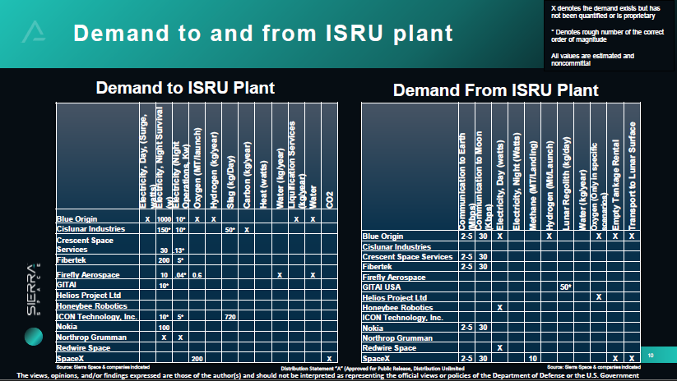This screenshot has width=677, height=381.
Task: Click the '2-5' cell in Nokia row
Action: pos(466,328)
